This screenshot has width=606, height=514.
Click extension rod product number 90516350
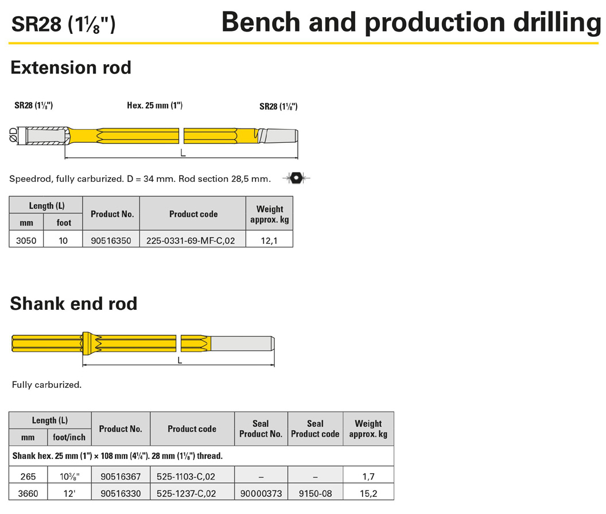click(111, 240)
